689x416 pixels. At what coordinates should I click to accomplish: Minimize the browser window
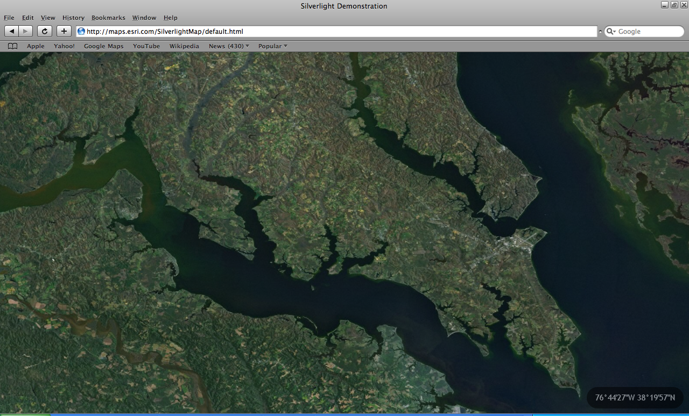(x=665, y=5)
